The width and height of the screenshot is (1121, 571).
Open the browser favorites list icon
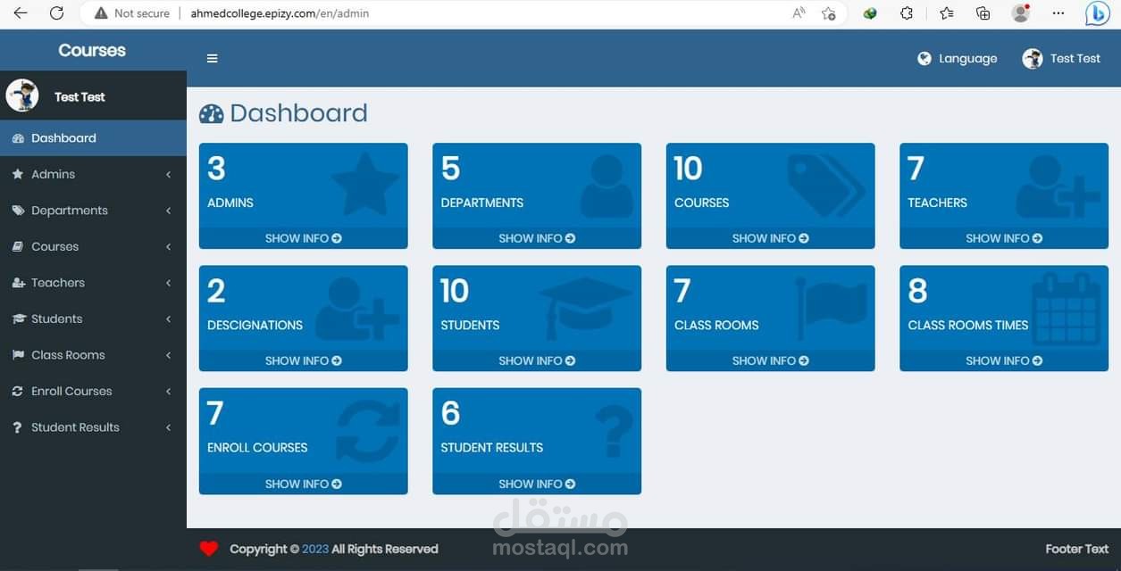(x=946, y=13)
